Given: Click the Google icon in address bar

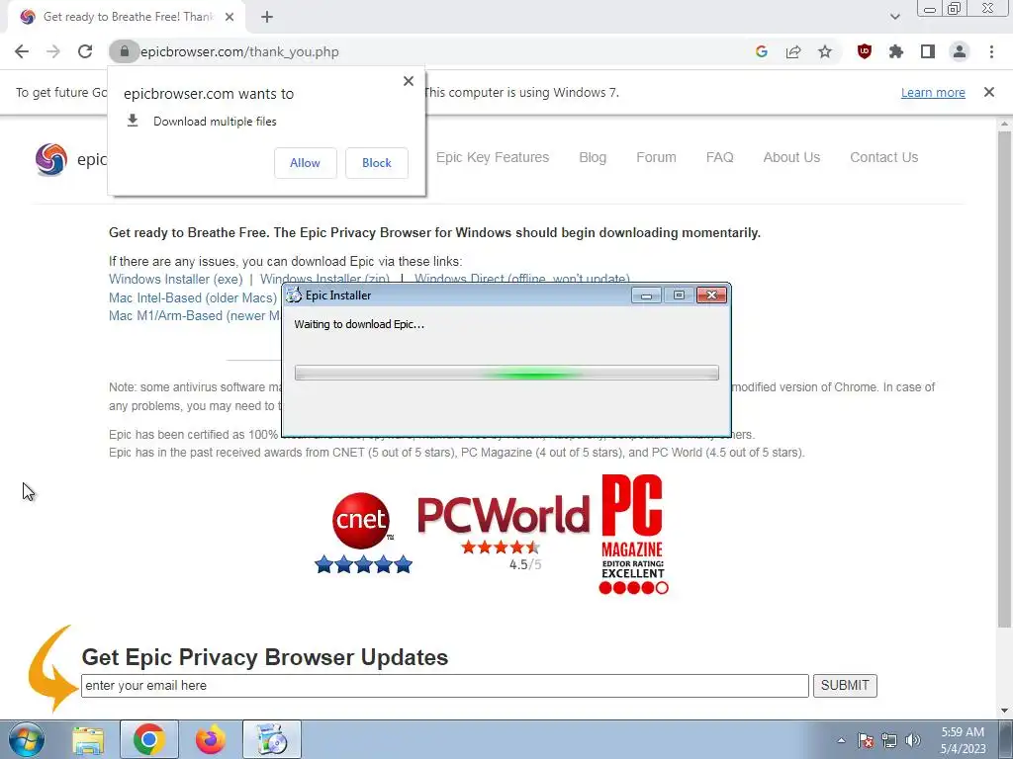Looking at the screenshot, I should click(761, 51).
